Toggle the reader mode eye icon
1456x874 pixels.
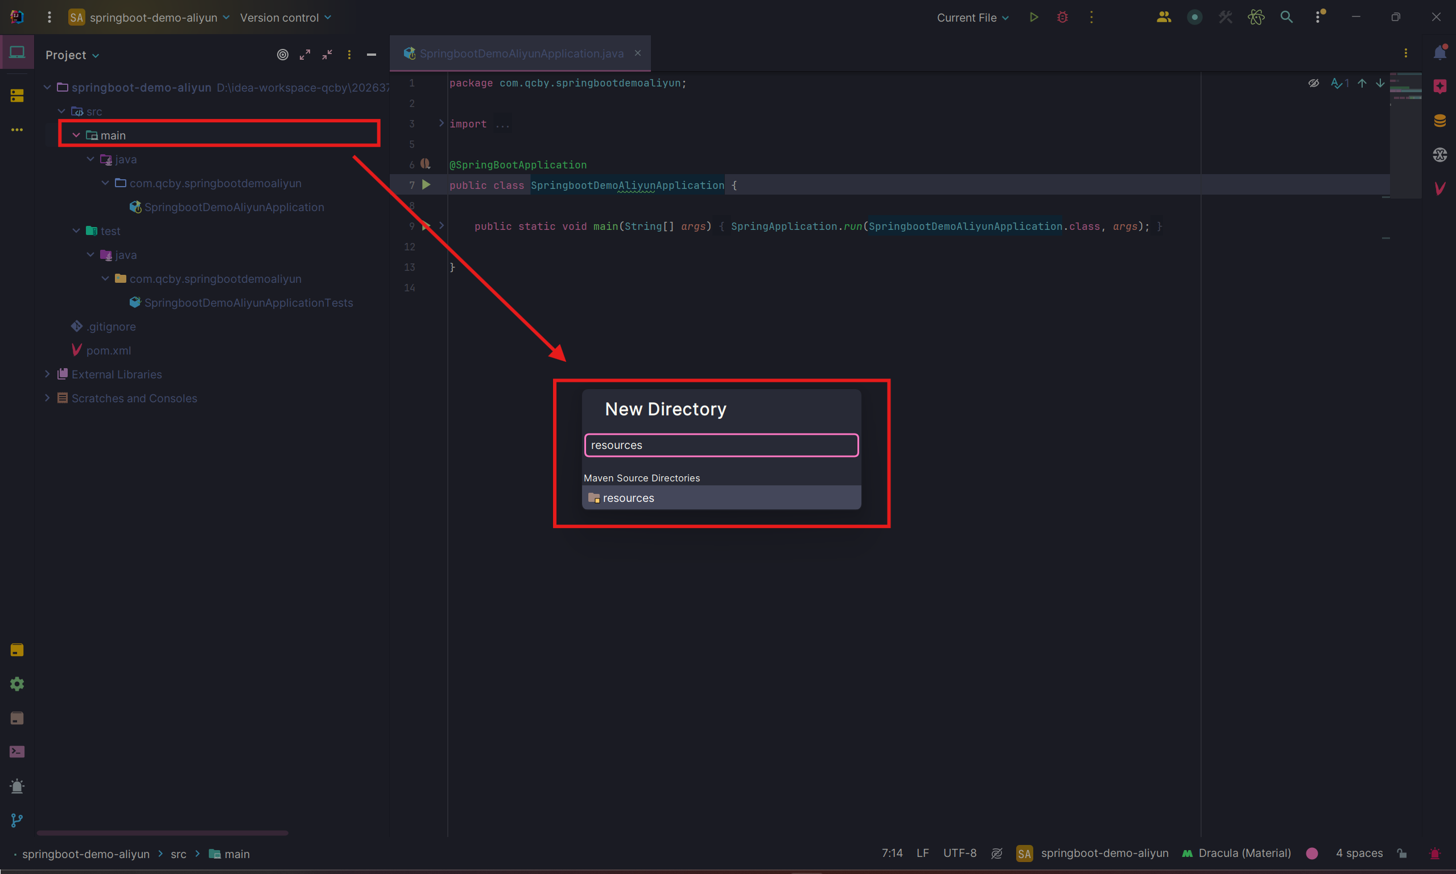(1314, 83)
